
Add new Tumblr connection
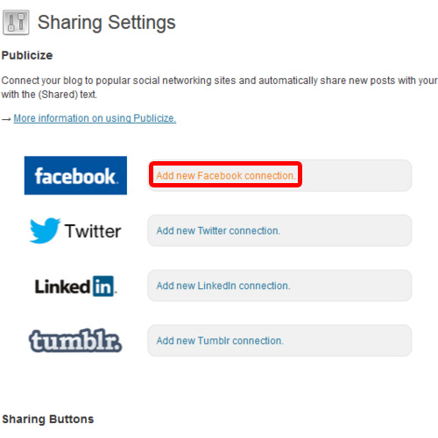(220, 341)
